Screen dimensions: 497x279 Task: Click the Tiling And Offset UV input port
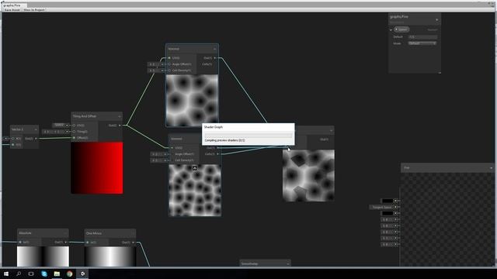click(75, 126)
